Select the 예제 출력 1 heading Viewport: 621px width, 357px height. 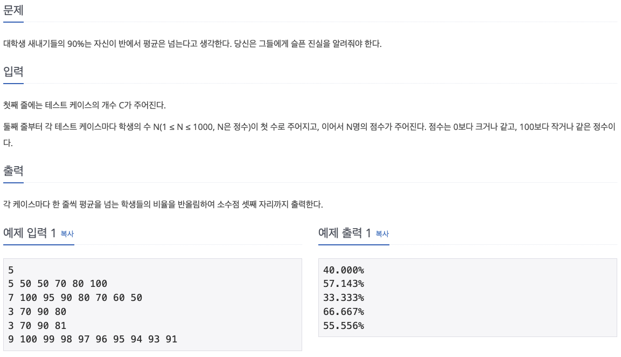coord(345,233)
